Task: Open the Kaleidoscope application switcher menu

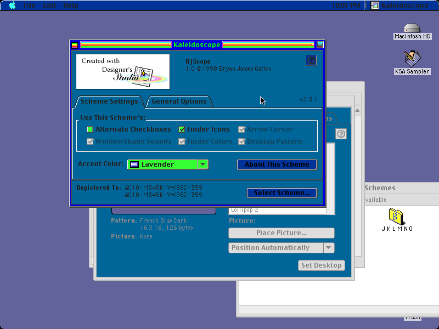Action: pos(399,5)
